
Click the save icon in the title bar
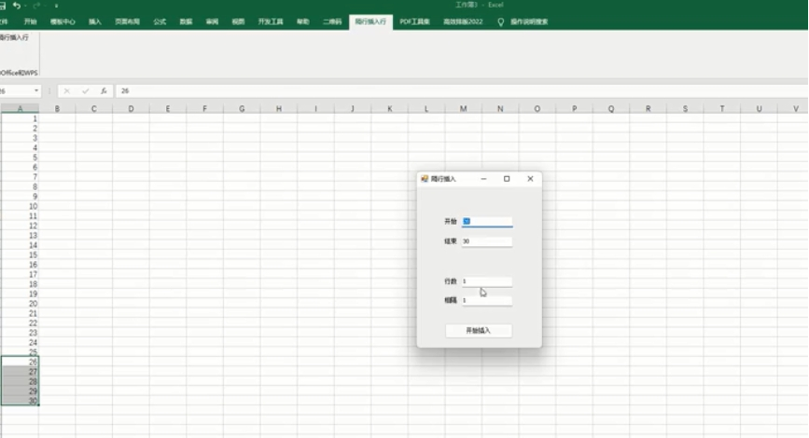pyautogui.click(x=3, y=6)
